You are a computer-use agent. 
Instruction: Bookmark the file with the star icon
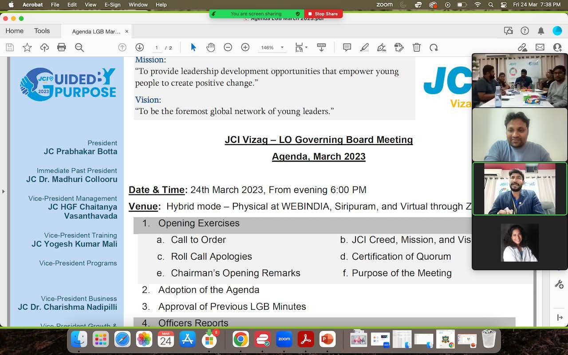tap(27, 47)
